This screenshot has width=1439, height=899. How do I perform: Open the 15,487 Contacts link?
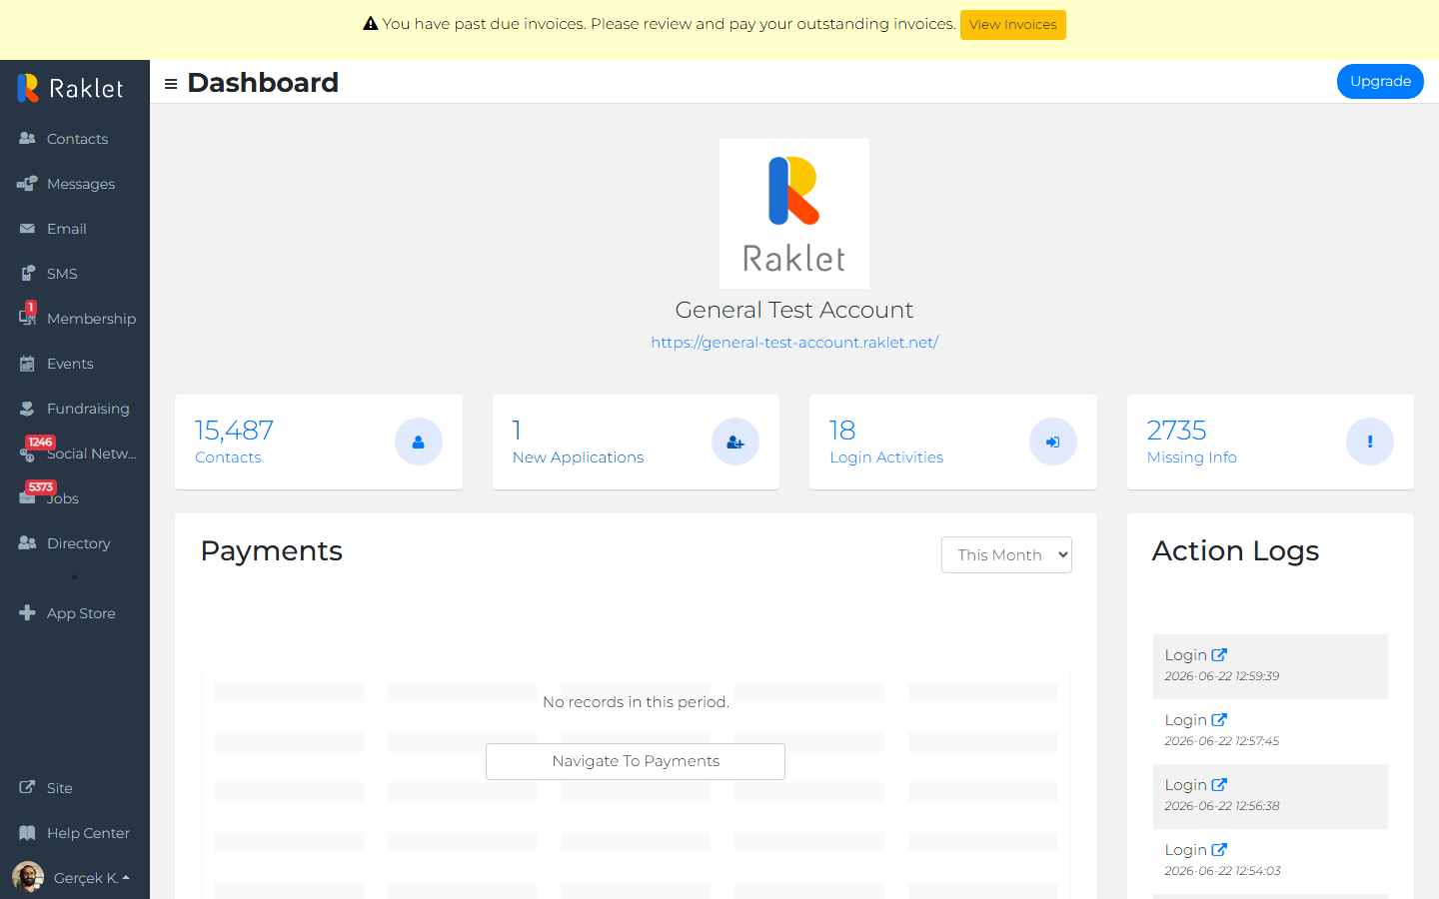(x=234, y=442)
